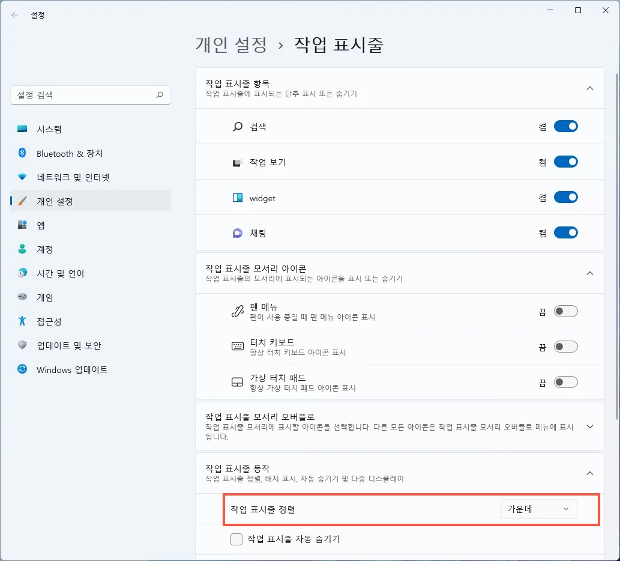Select 계정 in the sidebar
Image resolution: width=620 pixels, height=561 pixels.
(x=91, y=249)
